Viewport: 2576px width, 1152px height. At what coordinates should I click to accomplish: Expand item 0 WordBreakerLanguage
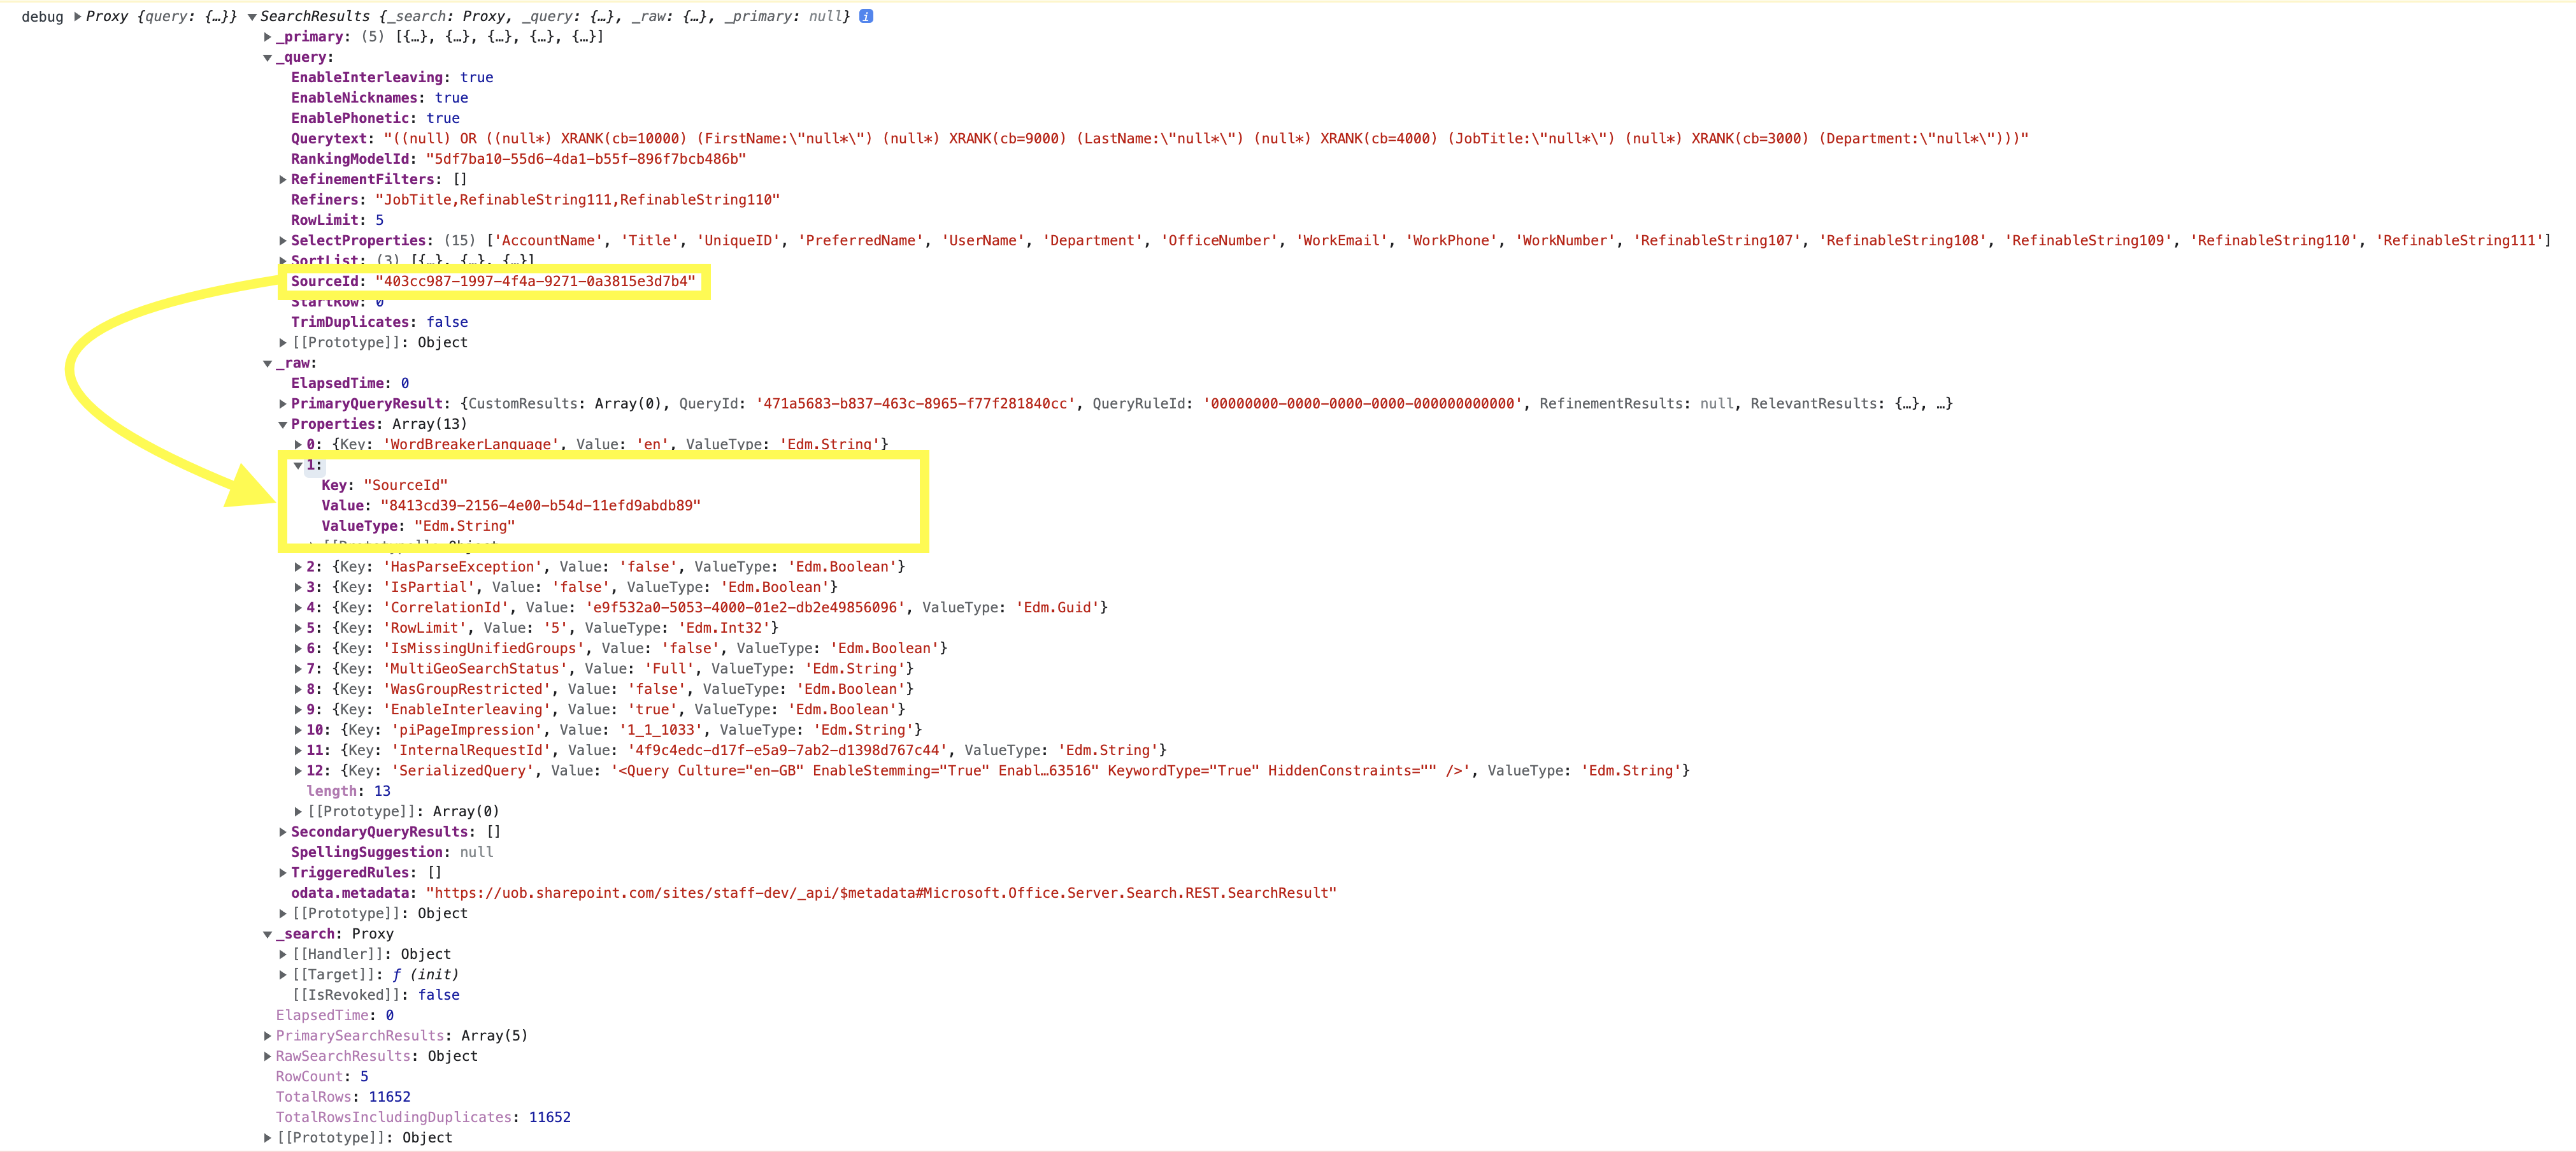(298, 444)
